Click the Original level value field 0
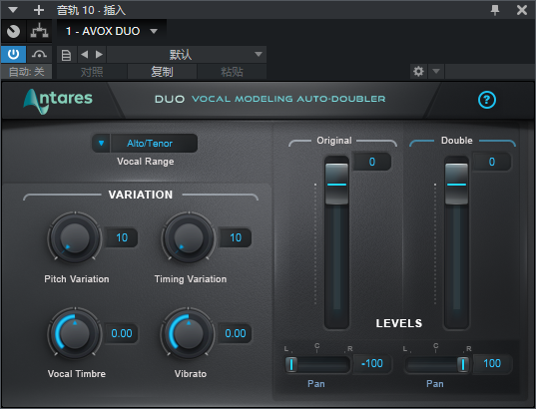536x409 pixels. point(372,162)
